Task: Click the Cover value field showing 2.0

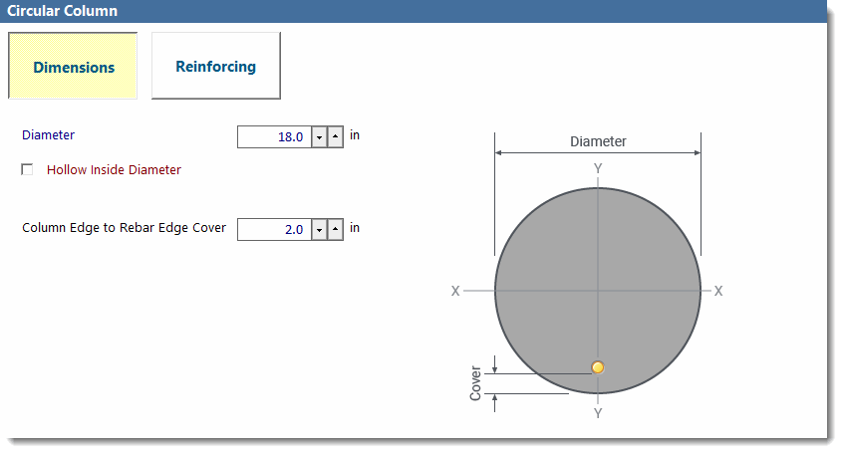Action: [x=274, y=230]
